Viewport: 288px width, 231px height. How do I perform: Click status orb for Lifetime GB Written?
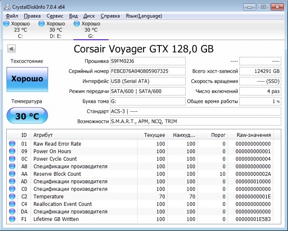pyautogui.click(x=12, y=219)
